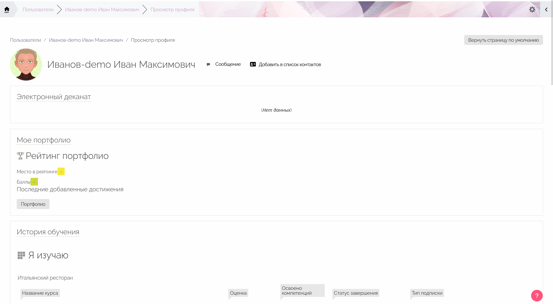Collapse the Электронный деканат section header
This screenshot has width=553, height=304.
coord(54,97)
